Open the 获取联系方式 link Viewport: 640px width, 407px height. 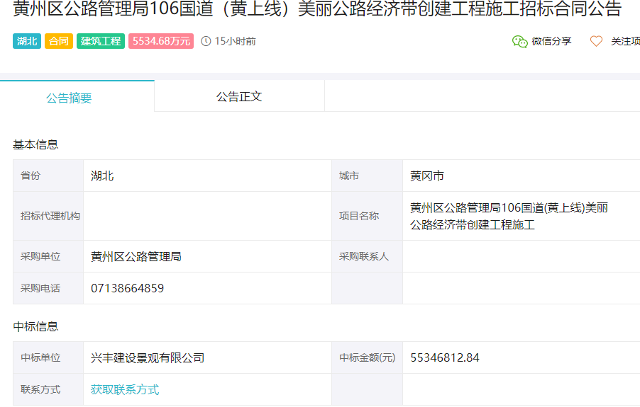point(125,389)
